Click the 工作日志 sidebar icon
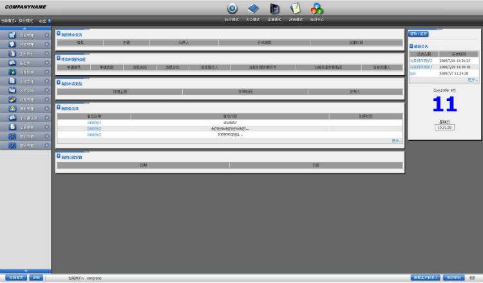The width and height of the screenshot is (483, 283). click(12, 53)
